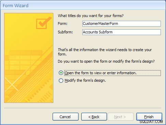The height and width of the screenshot is (125, 166).
Task: Click the 'What titles do you want' heading
Action: click(91, 16)
